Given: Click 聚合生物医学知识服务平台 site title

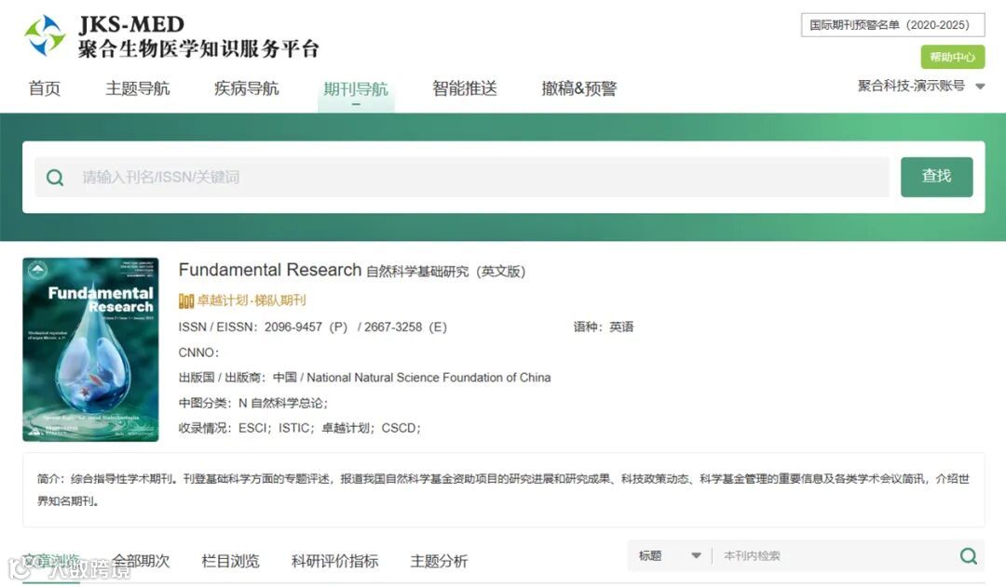Looking at the screenshot, I should click(198, 48).
